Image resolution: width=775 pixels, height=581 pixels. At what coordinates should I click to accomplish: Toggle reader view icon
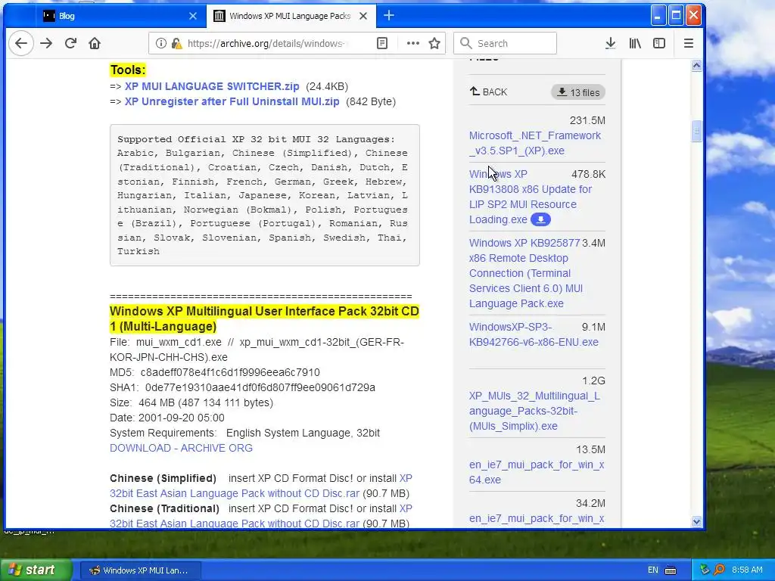382,43
